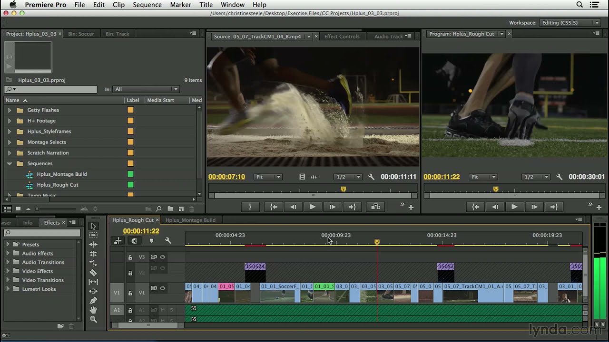Screen dimensions: 609x342
Task: Open Program monitor settings wrench
Action: (x=559, y=177)
